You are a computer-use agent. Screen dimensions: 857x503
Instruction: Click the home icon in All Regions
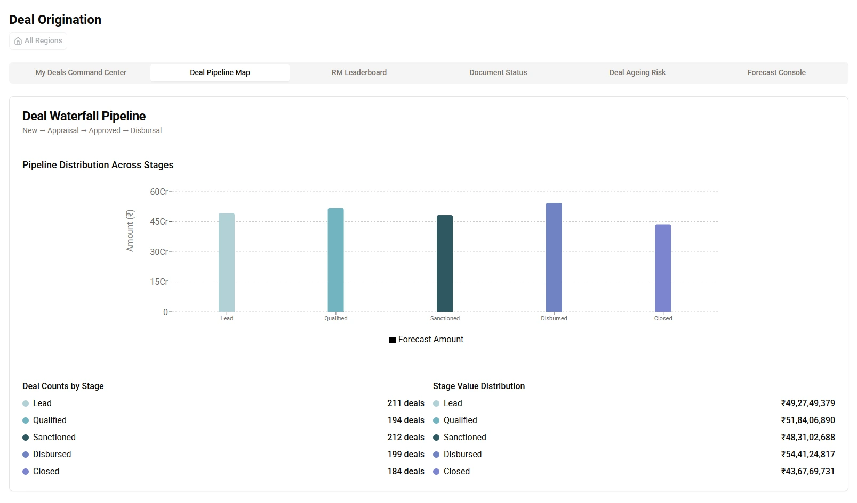(18, 41)
